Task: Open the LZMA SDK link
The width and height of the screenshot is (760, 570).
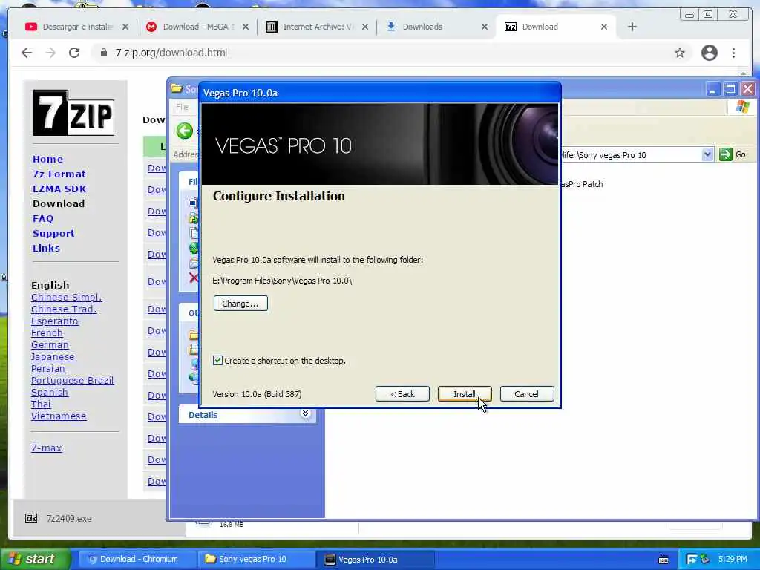Action: [x=59, y=189]
